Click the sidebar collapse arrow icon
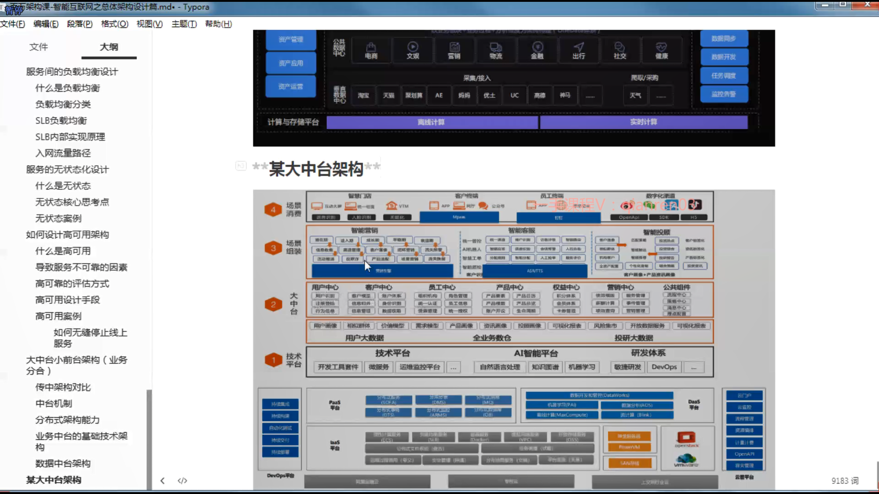 (163, 481)
